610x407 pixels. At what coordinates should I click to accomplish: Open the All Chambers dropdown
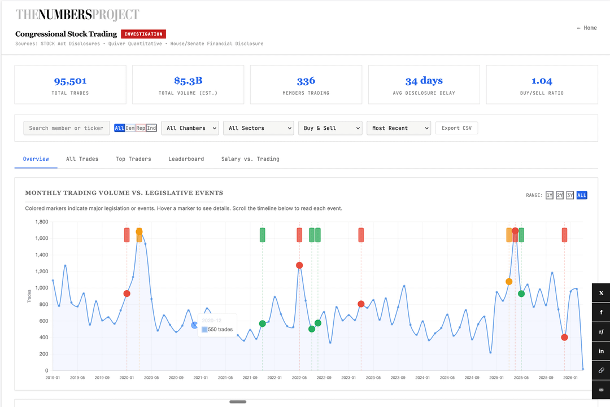coord(192,128)
